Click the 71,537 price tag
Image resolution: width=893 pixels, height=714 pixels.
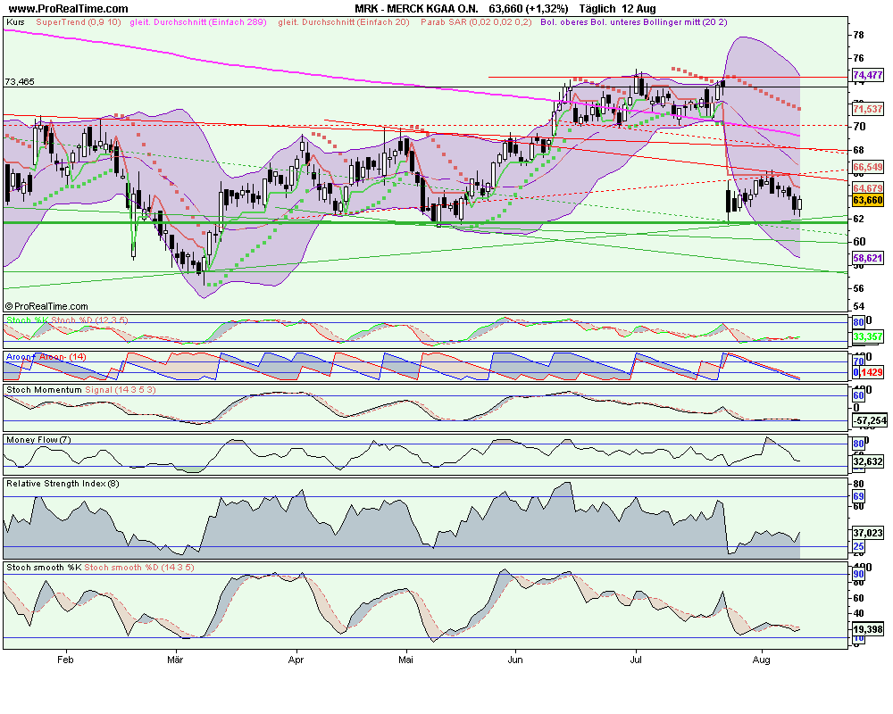[868, 108]
